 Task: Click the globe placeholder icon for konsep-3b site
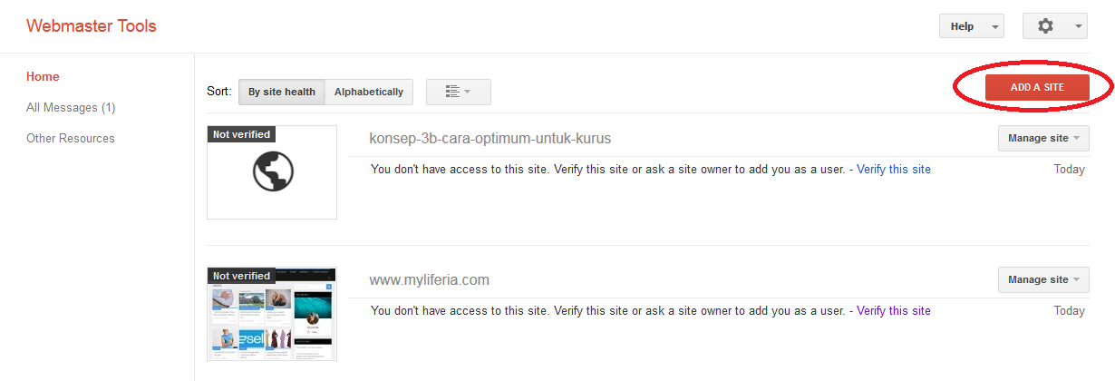[273, 171]
